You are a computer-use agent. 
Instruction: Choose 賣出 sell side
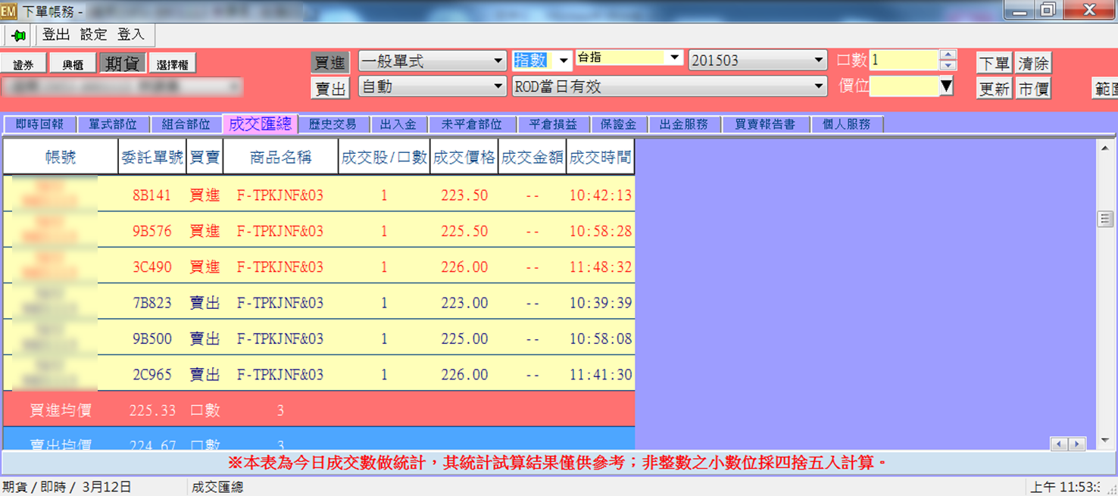click(330, 89)
